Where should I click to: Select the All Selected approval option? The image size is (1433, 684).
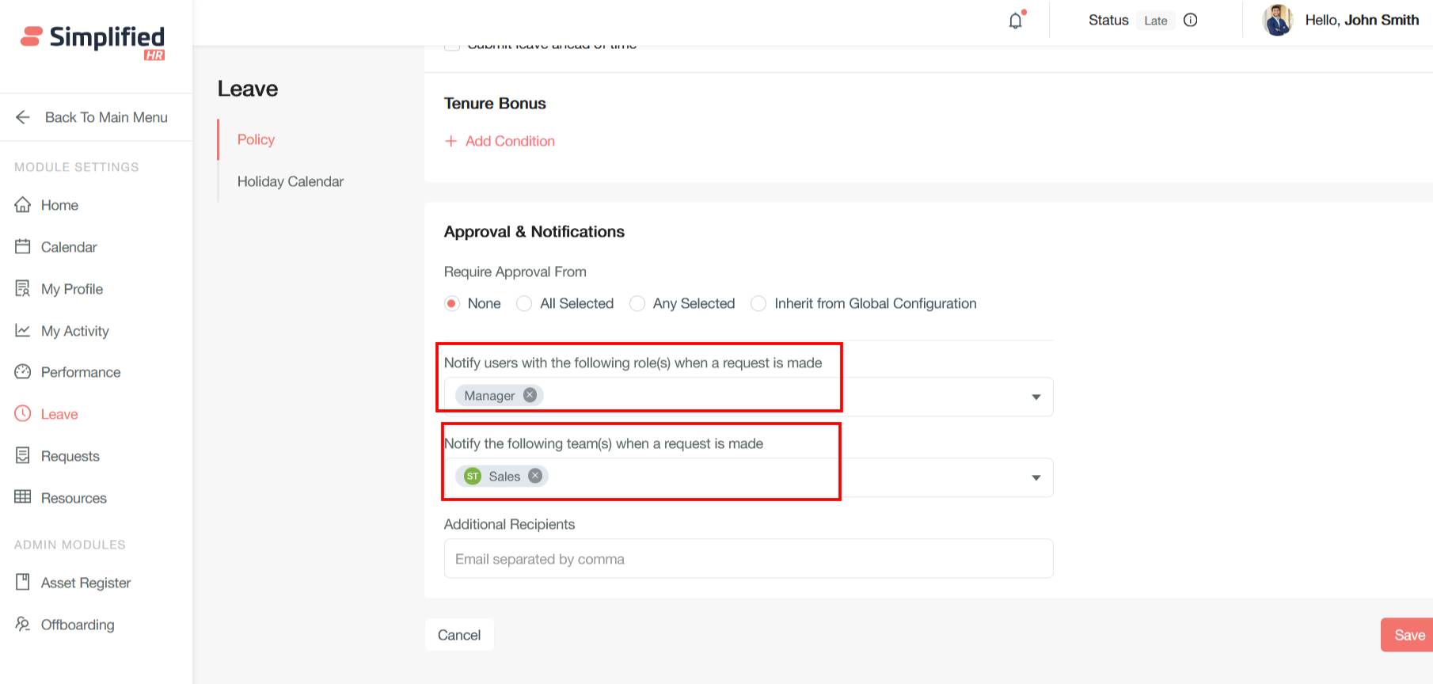click(x=524, y=304)
